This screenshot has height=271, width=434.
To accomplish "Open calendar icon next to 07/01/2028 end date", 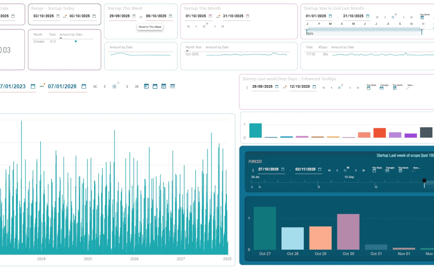I will (84, 86).
